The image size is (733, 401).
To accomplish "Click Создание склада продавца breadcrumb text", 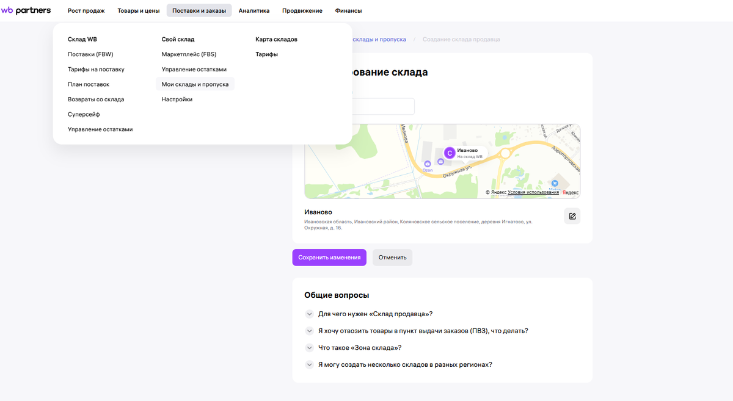I will coord(461,39).
